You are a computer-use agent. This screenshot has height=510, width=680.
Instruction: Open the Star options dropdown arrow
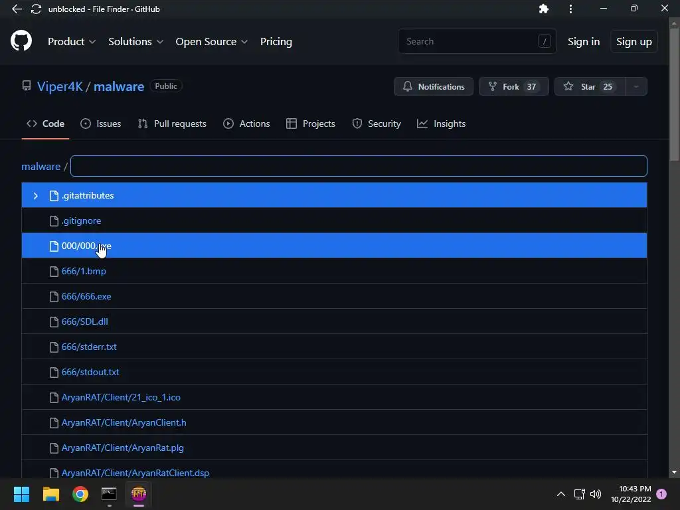point(636,86)
